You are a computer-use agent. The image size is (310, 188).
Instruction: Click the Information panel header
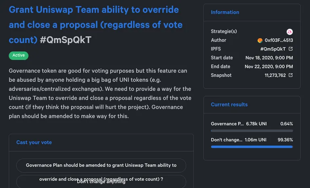click(x=225, y=12)
